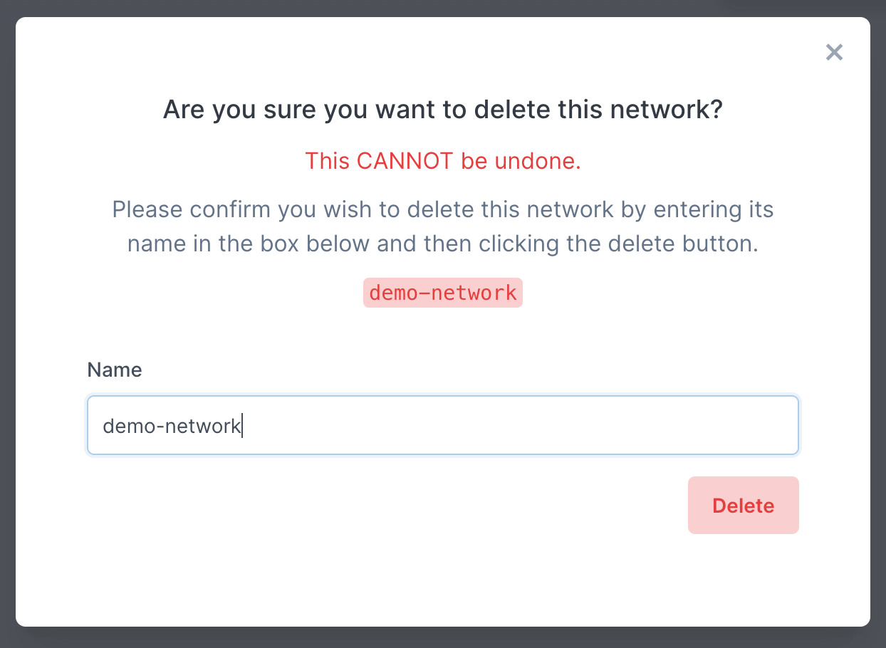Click the Name field label

click(x=115, y=370)
